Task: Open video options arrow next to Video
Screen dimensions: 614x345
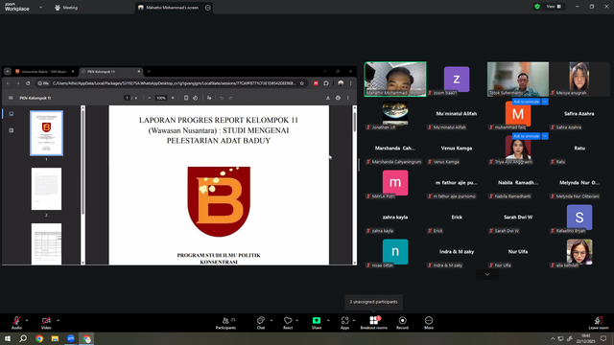Action: pos(58,320)
